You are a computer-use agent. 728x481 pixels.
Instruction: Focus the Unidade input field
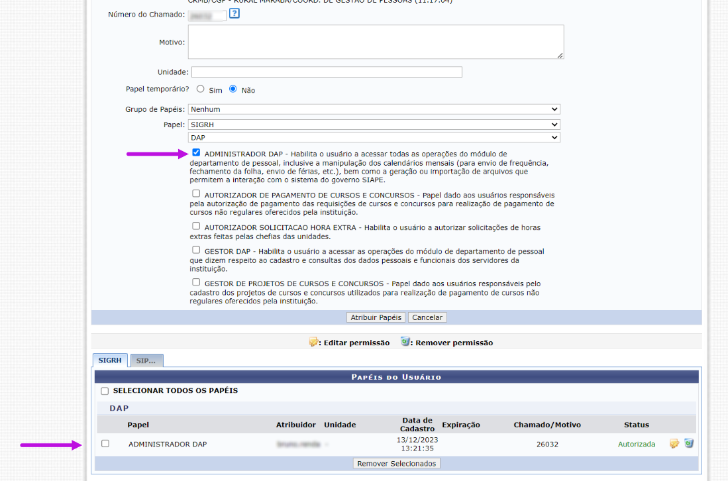pyautogui.click(x=327, y=72)
